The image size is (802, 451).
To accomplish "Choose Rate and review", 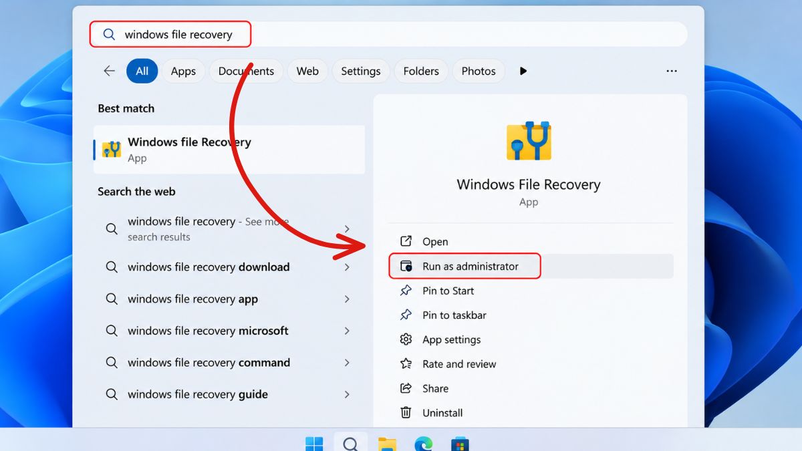I will click(x=531, y=364).
